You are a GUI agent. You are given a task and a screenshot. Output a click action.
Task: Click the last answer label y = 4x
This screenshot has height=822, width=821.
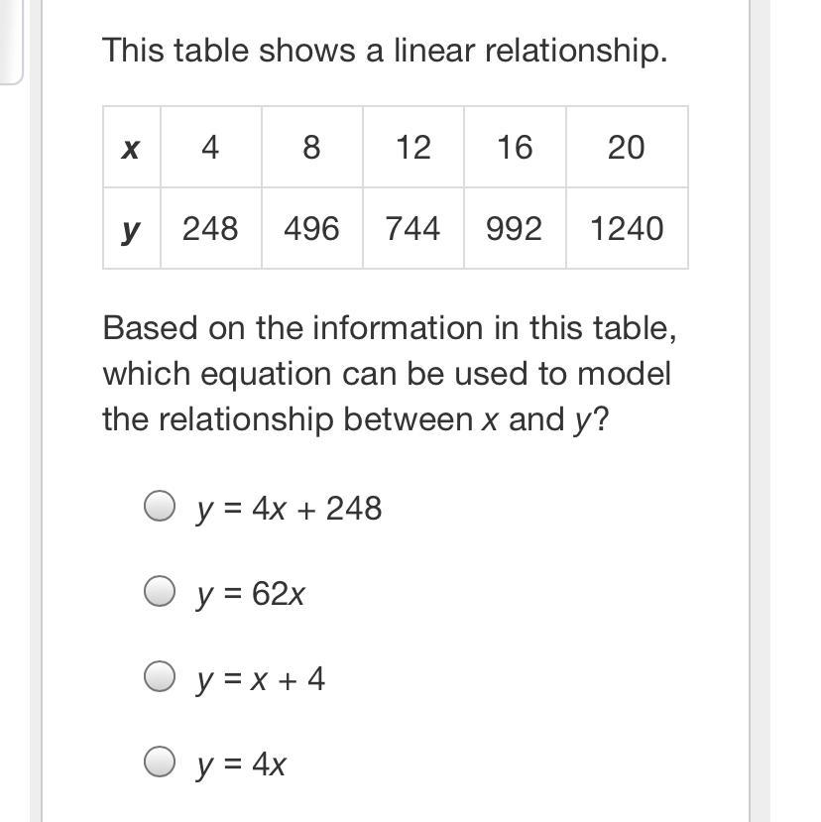[x=241, y=764]
